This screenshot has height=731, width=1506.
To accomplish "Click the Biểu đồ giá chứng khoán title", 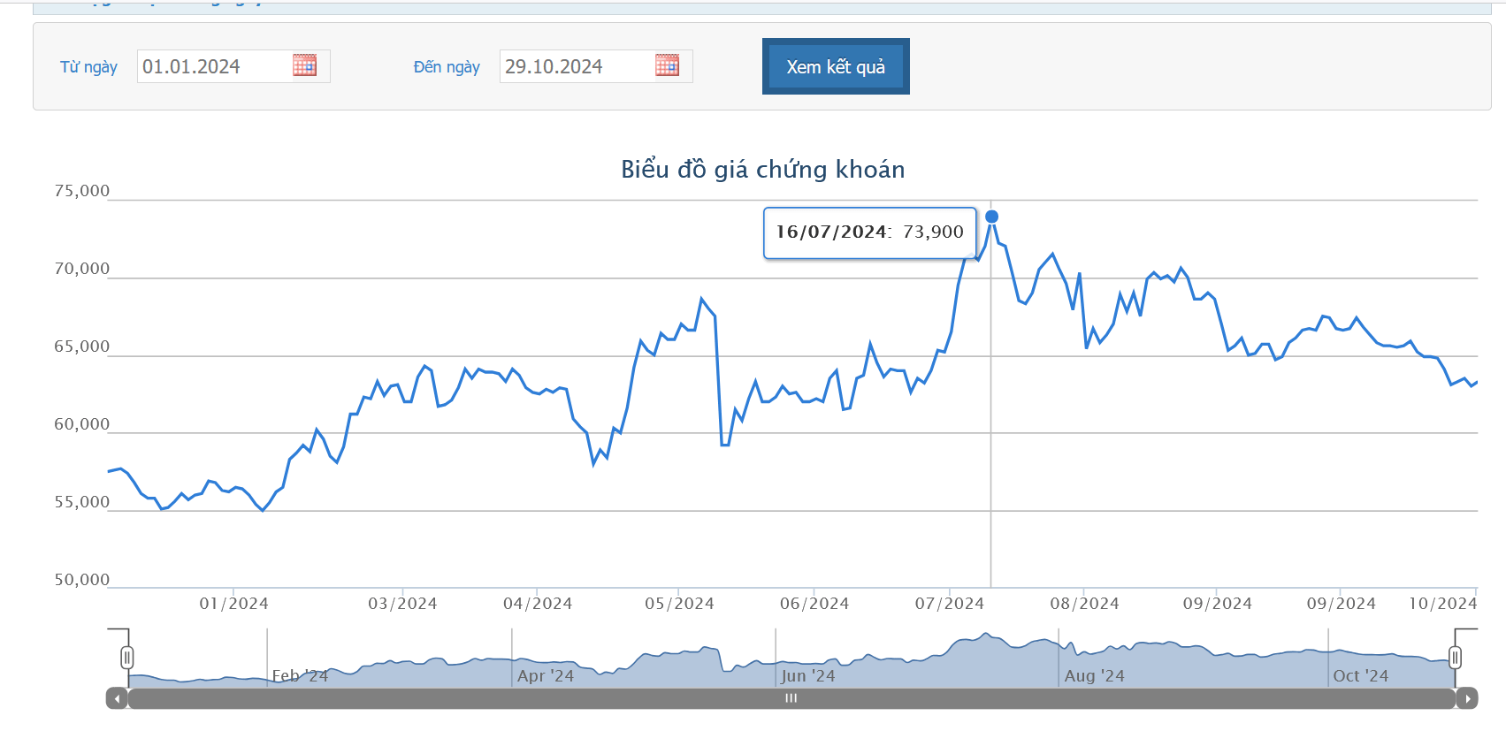I will point(762,170).
